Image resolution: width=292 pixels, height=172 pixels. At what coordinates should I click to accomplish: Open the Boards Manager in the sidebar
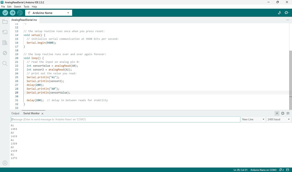click(5, 32)
